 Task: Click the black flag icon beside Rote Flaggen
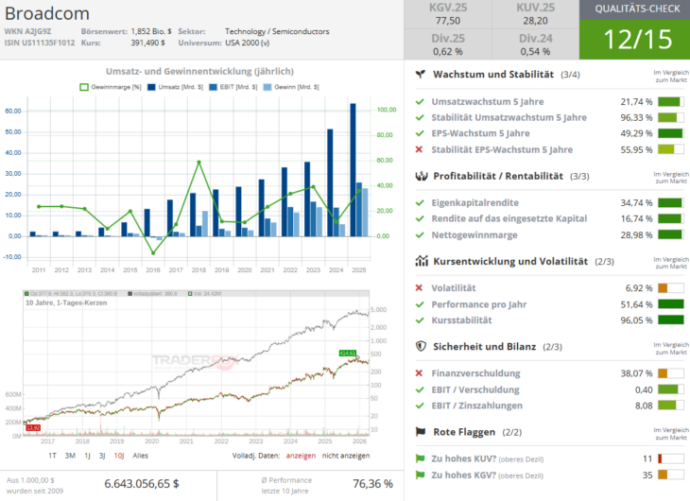420,432
